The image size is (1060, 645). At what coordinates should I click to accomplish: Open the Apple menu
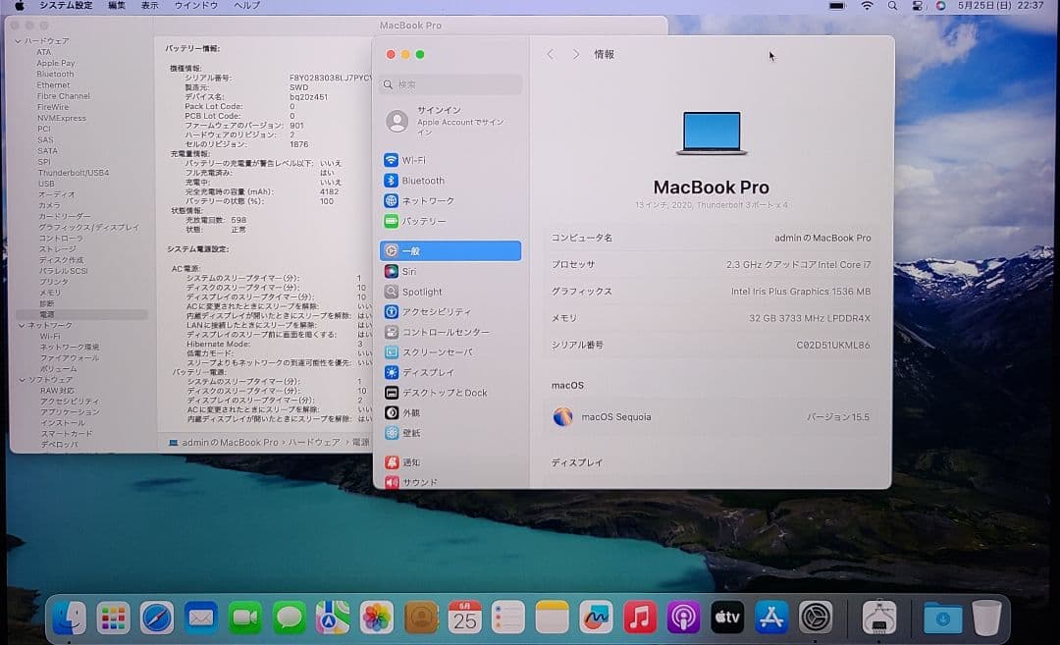point(20,6)
